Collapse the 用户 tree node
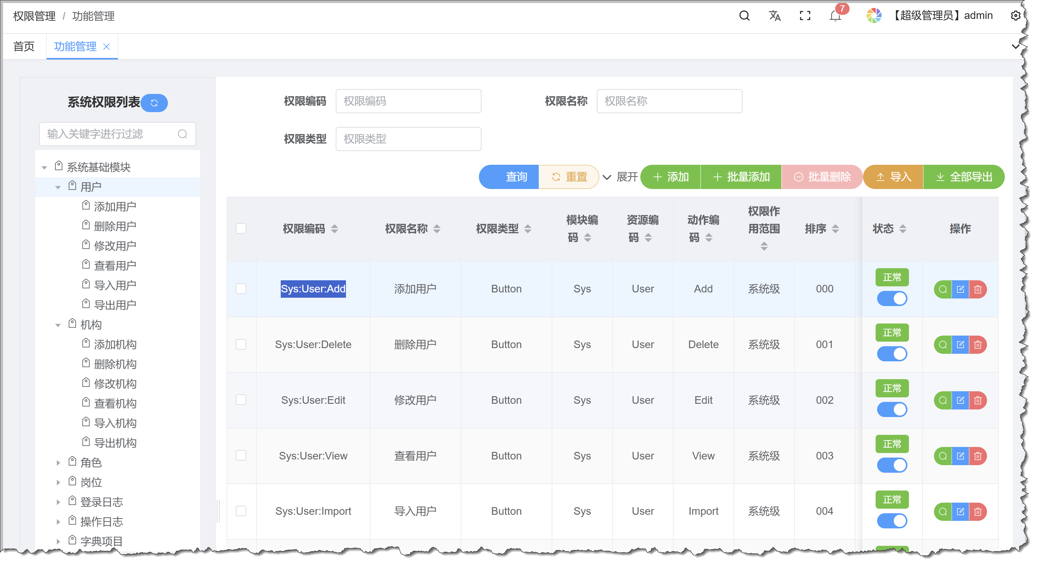The width and height of the screenshot is (1037, 564). 58,187
